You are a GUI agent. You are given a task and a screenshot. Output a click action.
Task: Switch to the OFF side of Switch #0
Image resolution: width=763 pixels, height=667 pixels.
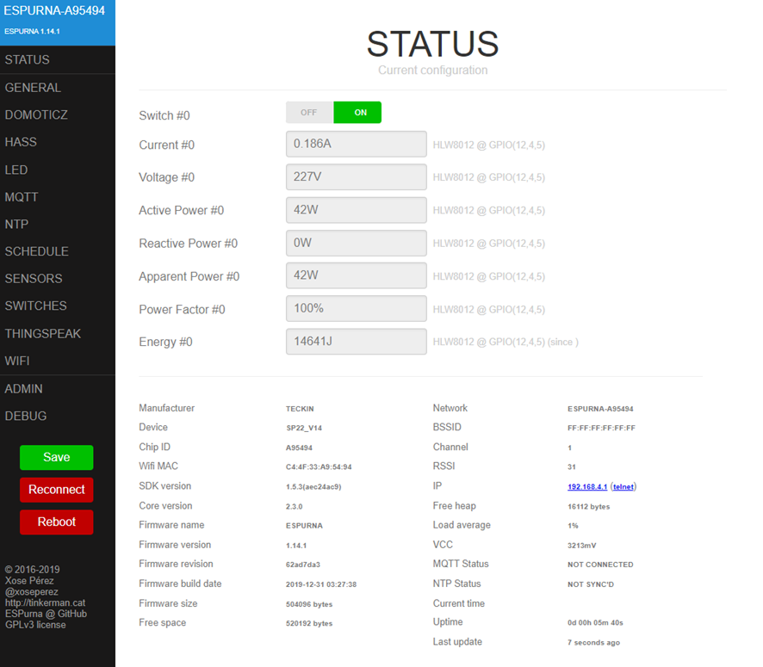tap(309, 113)
